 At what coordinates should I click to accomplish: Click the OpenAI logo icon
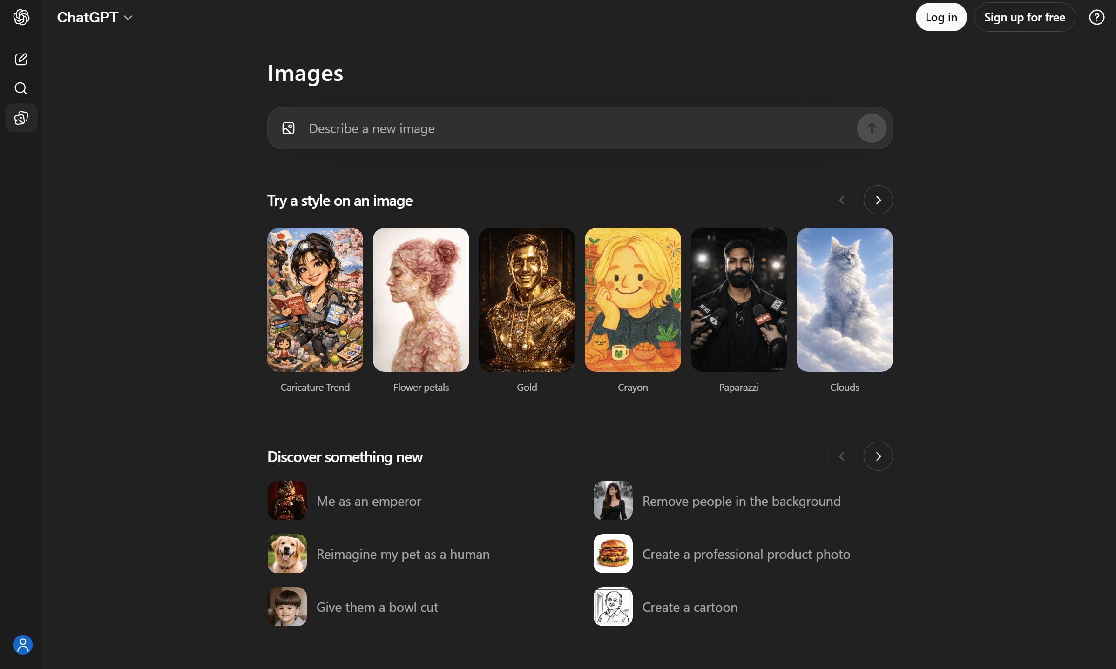coord(21,18)
